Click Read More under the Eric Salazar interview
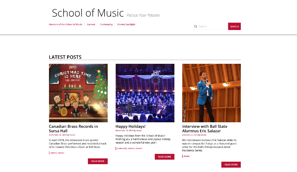The image size is (297, 172). pyautogui.click(x=231, y=164)
